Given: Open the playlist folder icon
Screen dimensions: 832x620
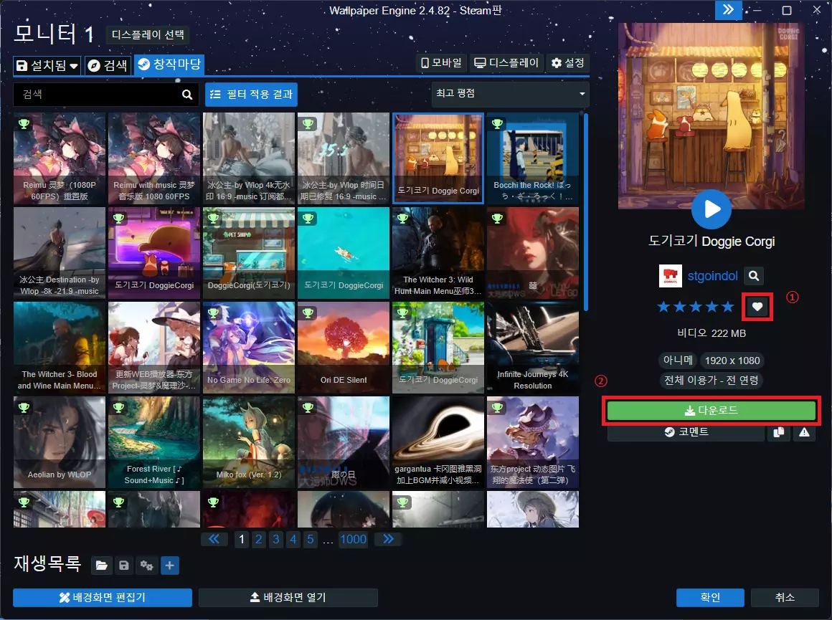Looking at the screenshot, I should point(101,566).
